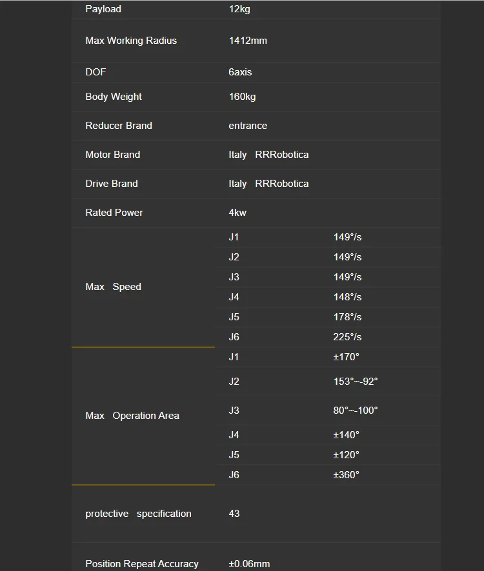Click the Max Speed section label

pyautogui.click(x=113, y=287)
